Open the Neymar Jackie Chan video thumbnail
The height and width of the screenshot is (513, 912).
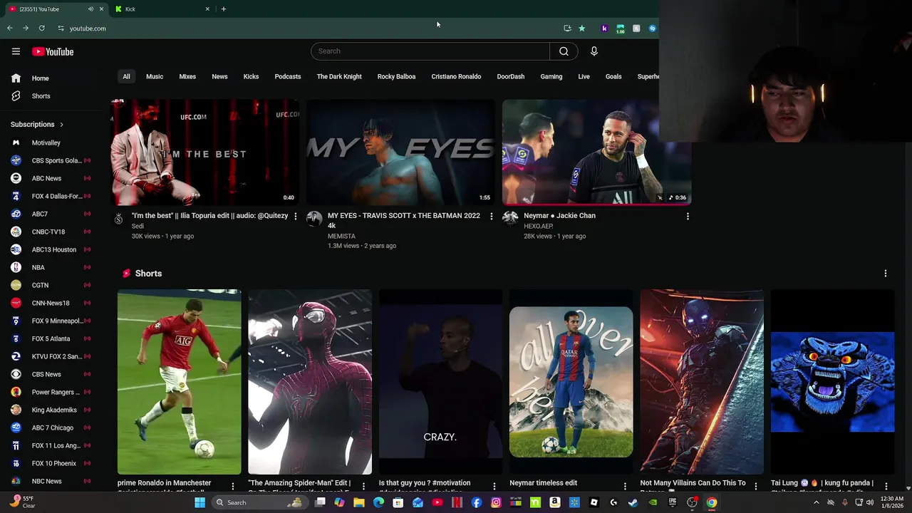[x=596, y=152]
